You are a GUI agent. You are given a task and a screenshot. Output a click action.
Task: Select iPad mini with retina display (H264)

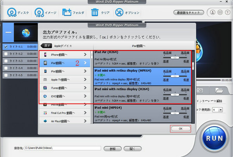click(x=142, y=95)
